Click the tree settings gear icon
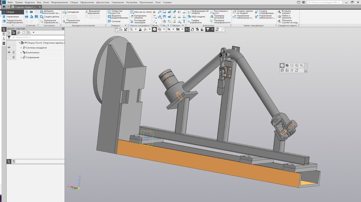This screenshot has height=202, width=361. point(63,29)
